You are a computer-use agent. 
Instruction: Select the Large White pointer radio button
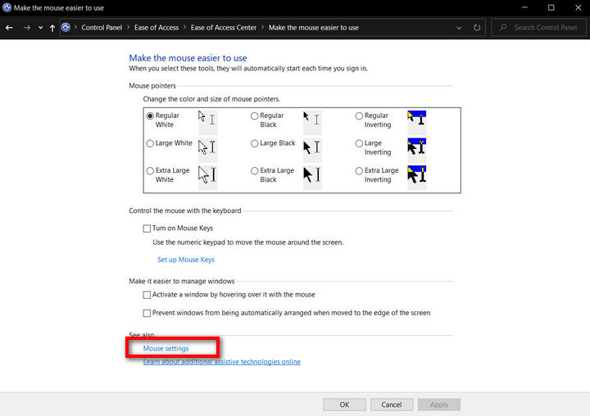click(x=150, y=143)
